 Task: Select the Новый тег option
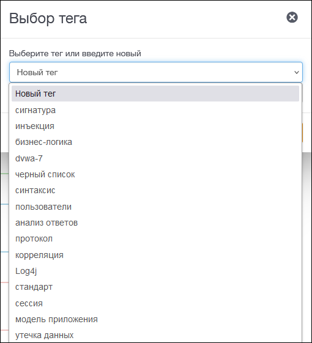[x=155, y=94]
